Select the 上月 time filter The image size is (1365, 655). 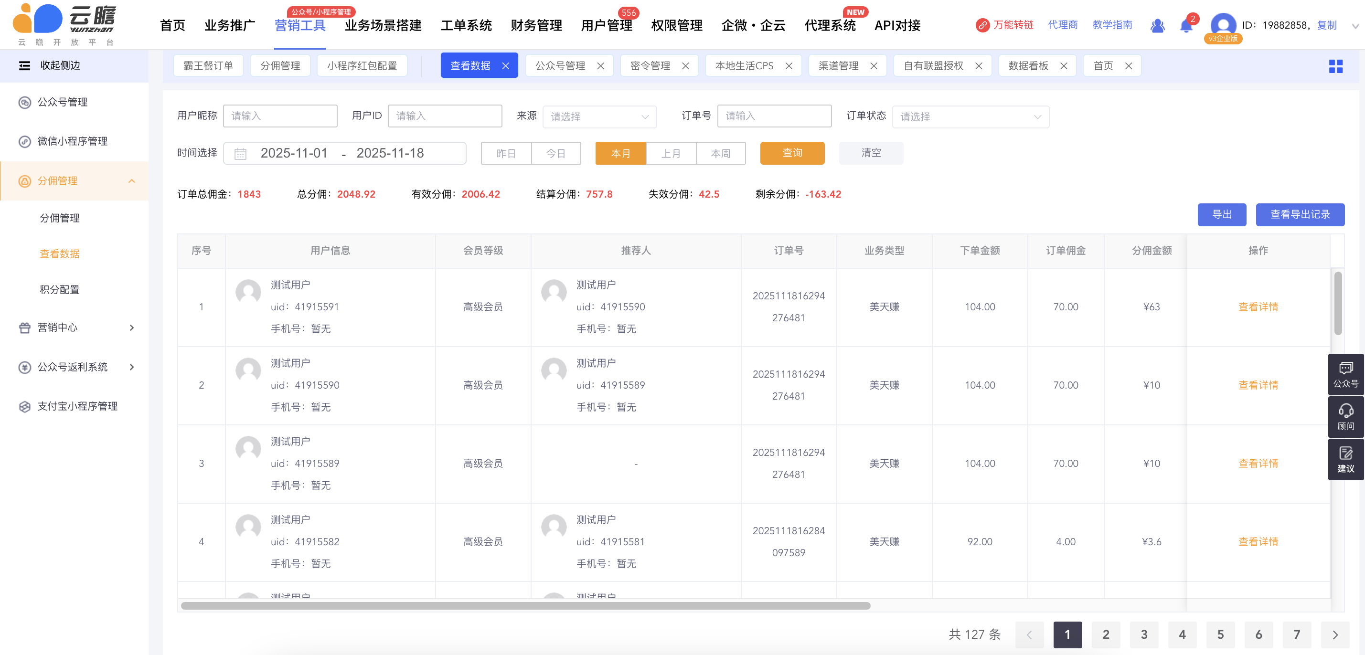[x=671, y=154]
